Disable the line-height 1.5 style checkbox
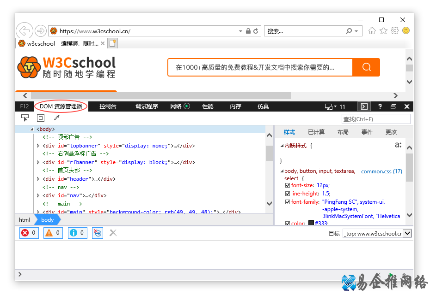 (x=288, y=194)
